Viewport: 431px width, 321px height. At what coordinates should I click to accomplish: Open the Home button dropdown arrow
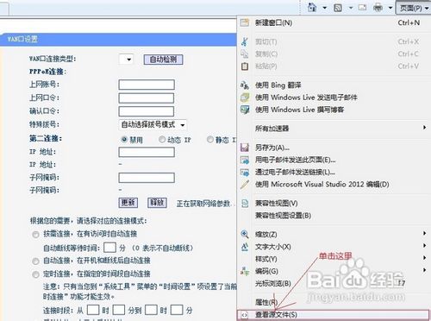325,8
